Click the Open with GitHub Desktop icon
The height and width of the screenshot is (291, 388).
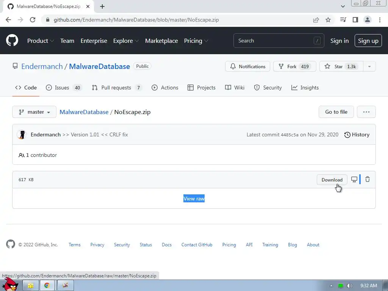tap(354, 179)
